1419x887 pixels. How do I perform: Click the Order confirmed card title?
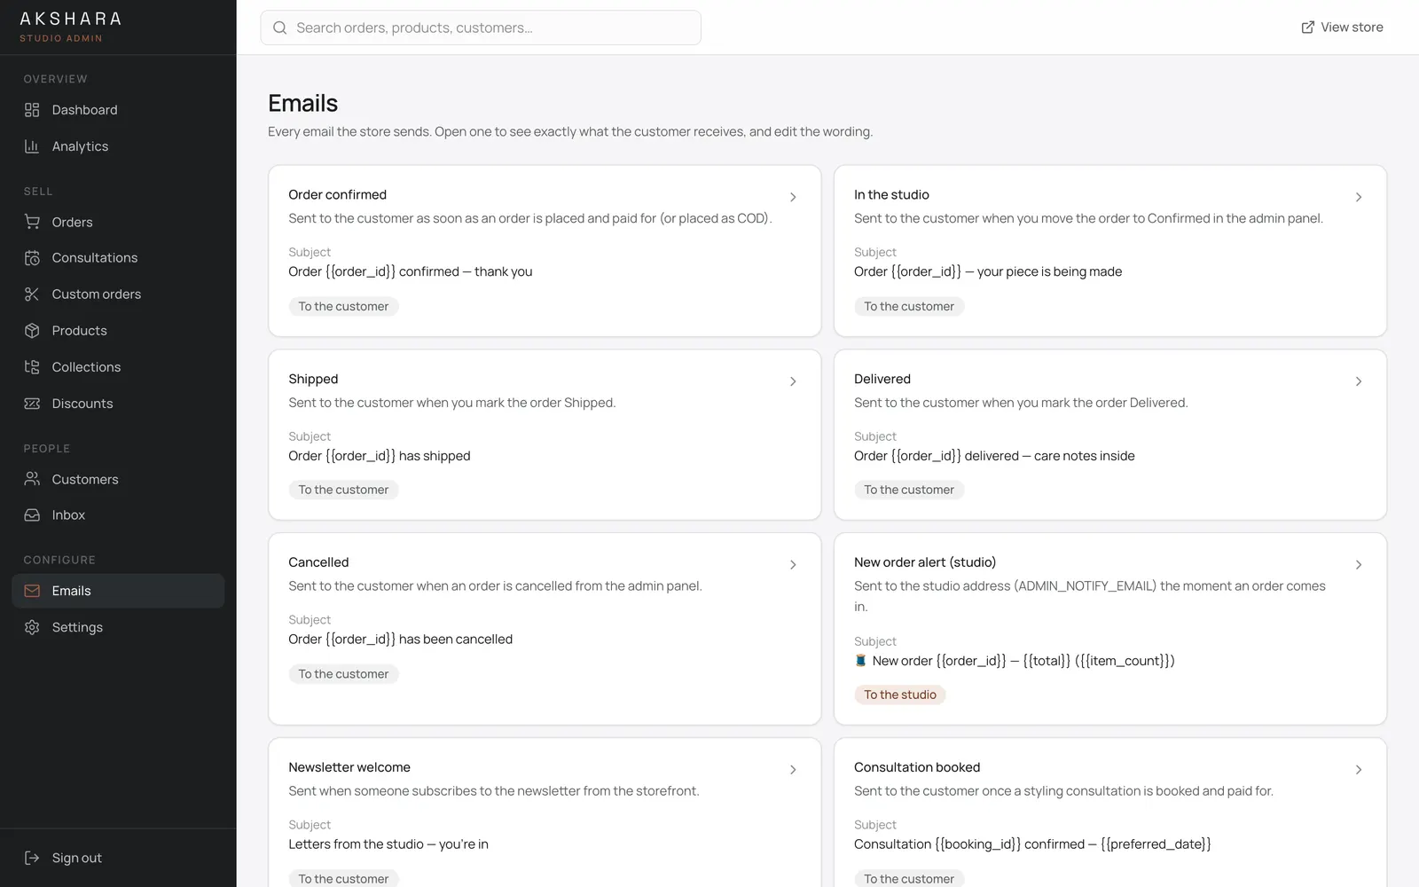[x=337, y=194]
